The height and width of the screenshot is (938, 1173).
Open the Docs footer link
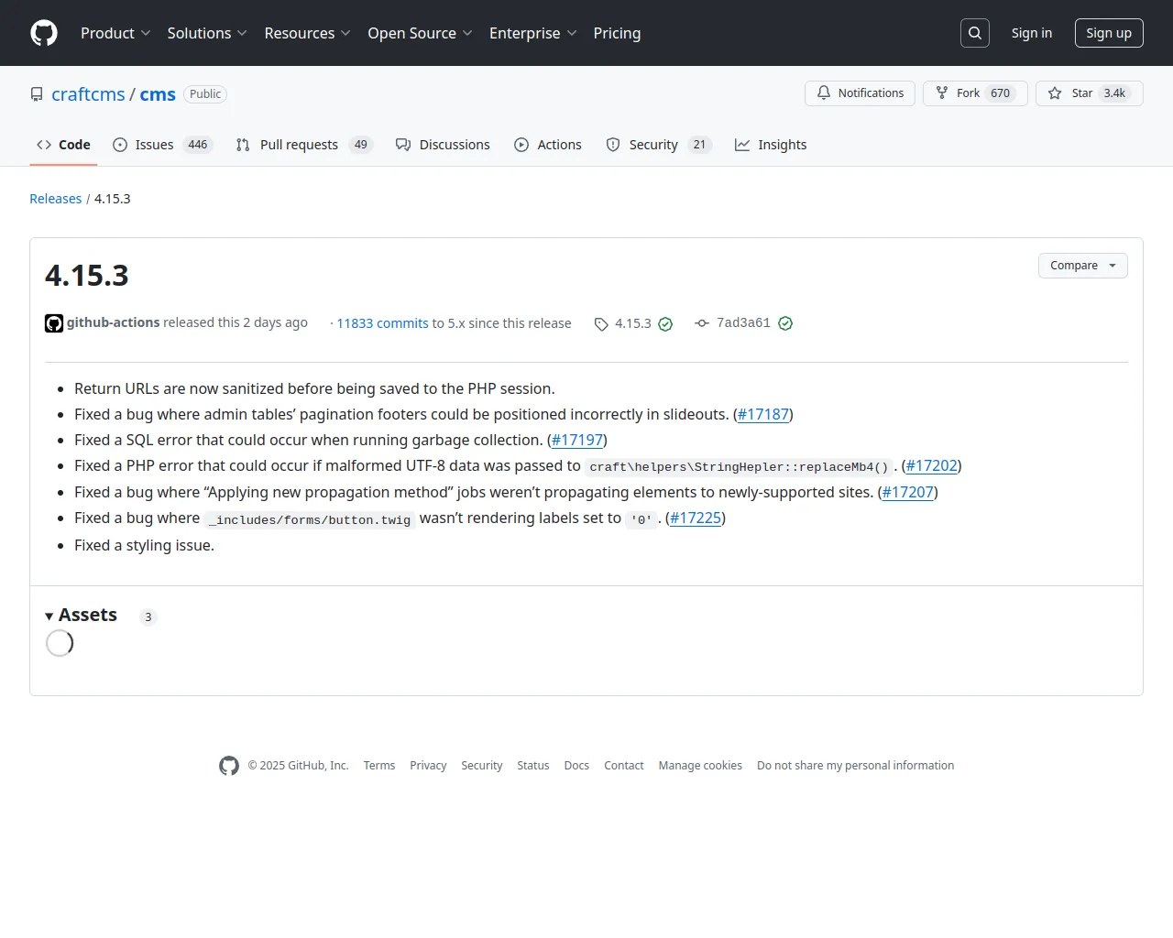click(576, 766)
